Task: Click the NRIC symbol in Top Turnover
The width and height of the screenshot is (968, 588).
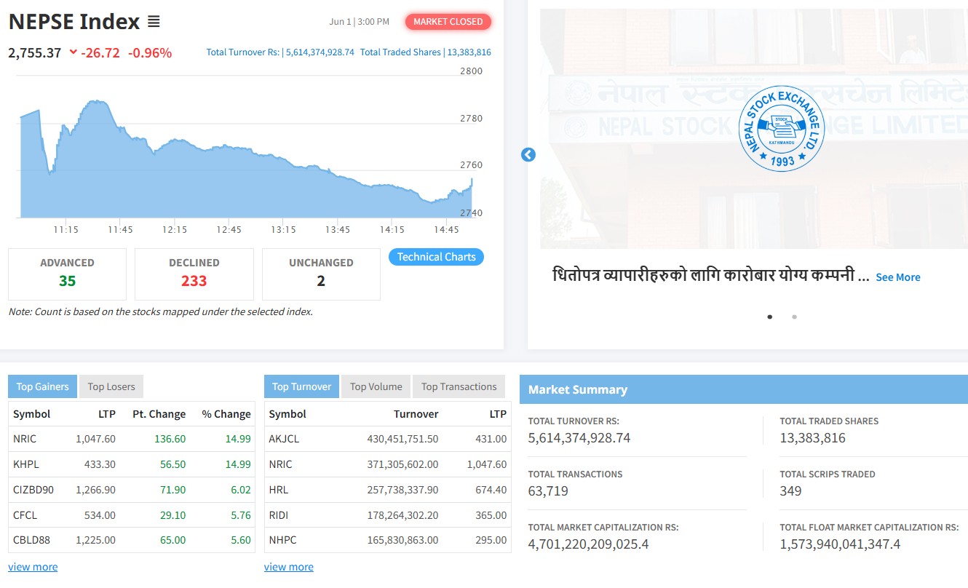Action: (x=281, y=464)
